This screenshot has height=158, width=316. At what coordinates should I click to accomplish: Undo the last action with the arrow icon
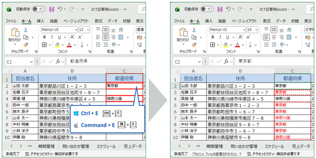coord(60,9)
